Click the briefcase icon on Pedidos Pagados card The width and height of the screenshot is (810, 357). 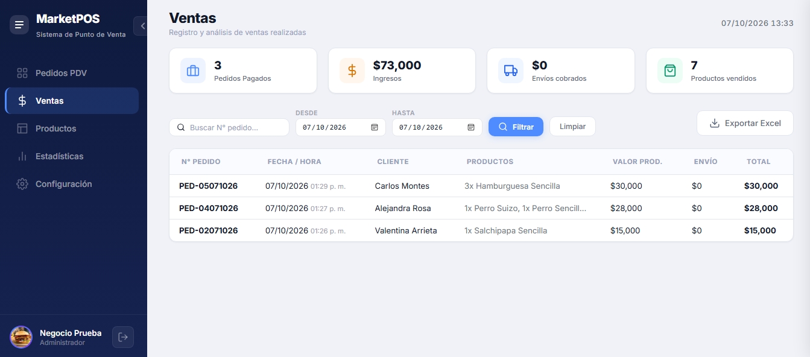click(193, 71)
